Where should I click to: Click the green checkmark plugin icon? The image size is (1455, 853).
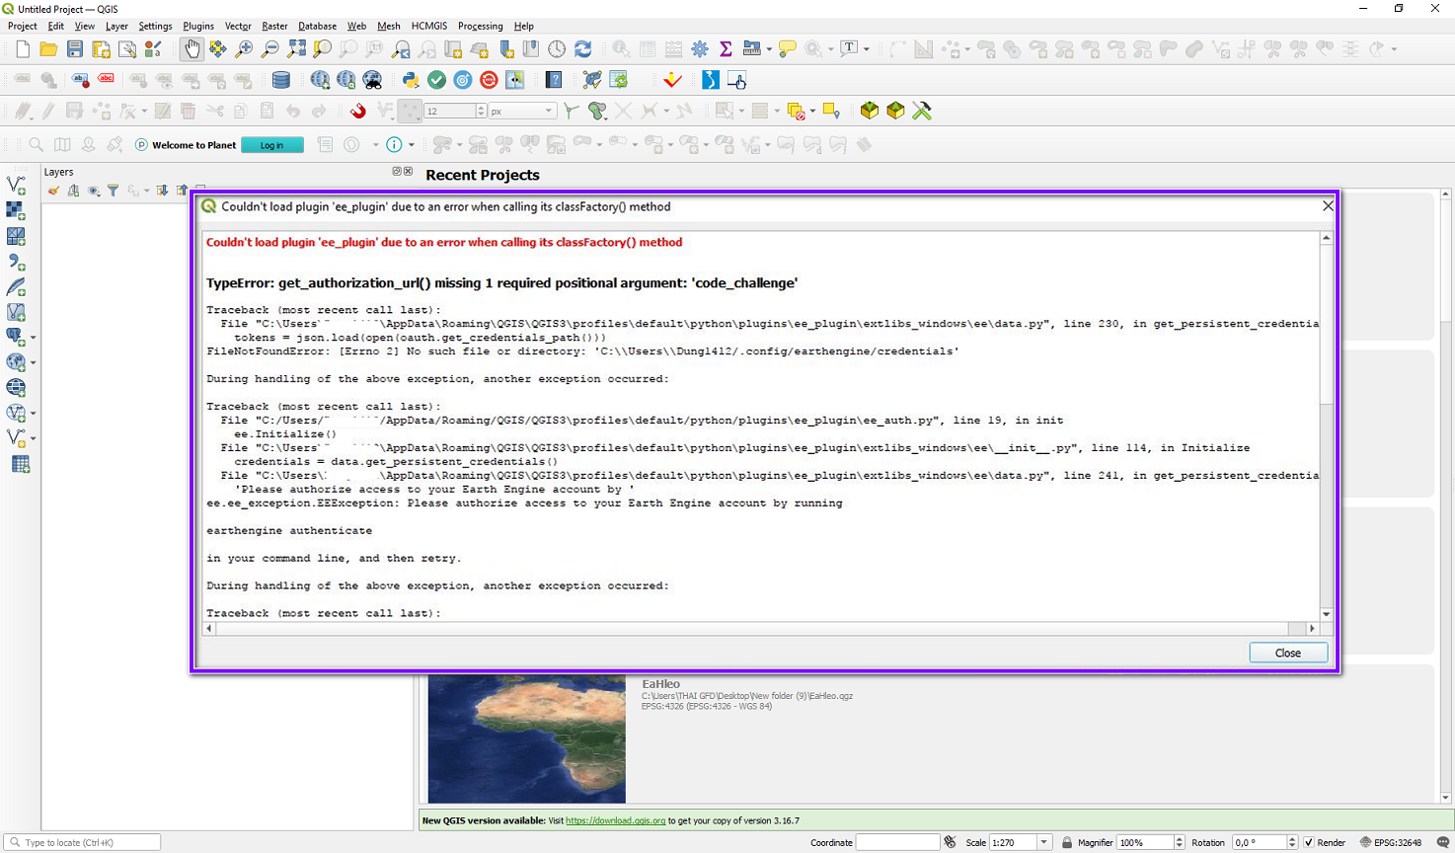point(437,80)
